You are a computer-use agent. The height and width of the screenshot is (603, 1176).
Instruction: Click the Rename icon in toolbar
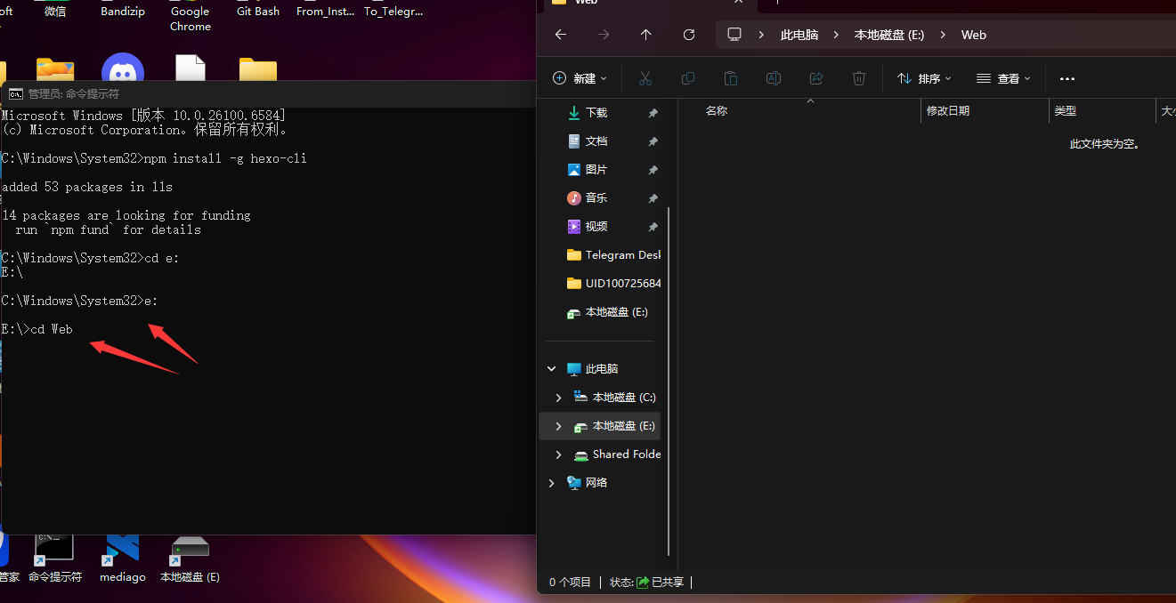pyautogui.click(x=774, y=78)
